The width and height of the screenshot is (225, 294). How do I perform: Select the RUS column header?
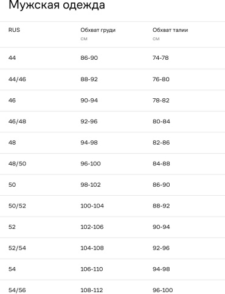[x=14, y=30]
